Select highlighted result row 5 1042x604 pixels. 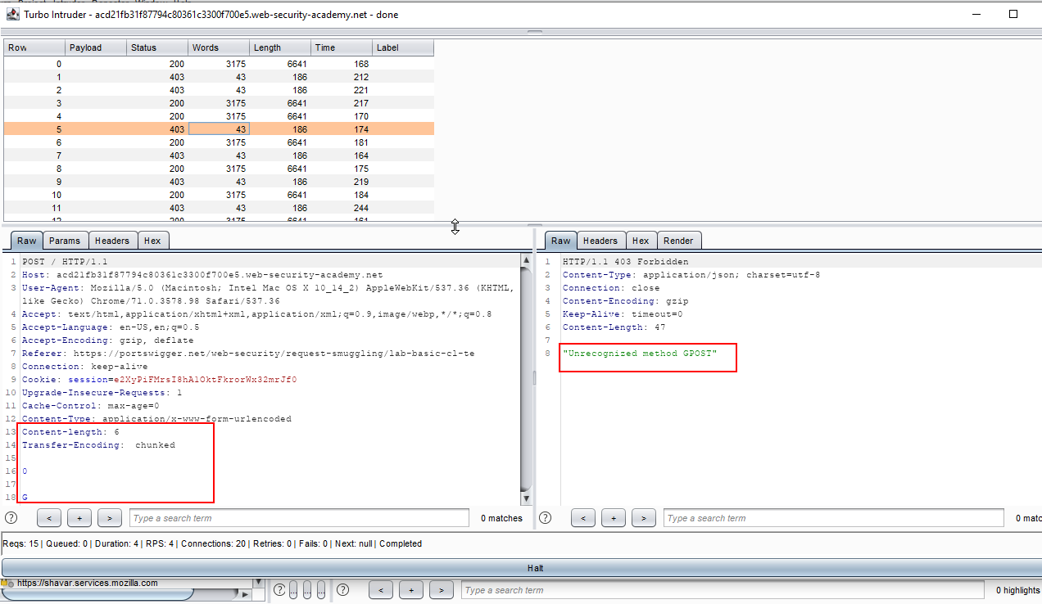pyautogui.click(x=219, y=129)
